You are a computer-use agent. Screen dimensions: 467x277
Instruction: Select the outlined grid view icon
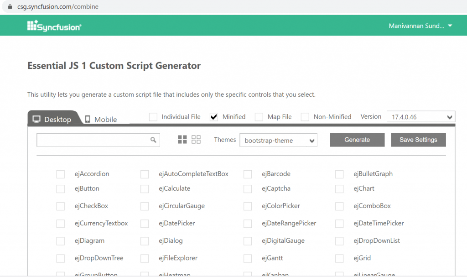click(196, 140)
